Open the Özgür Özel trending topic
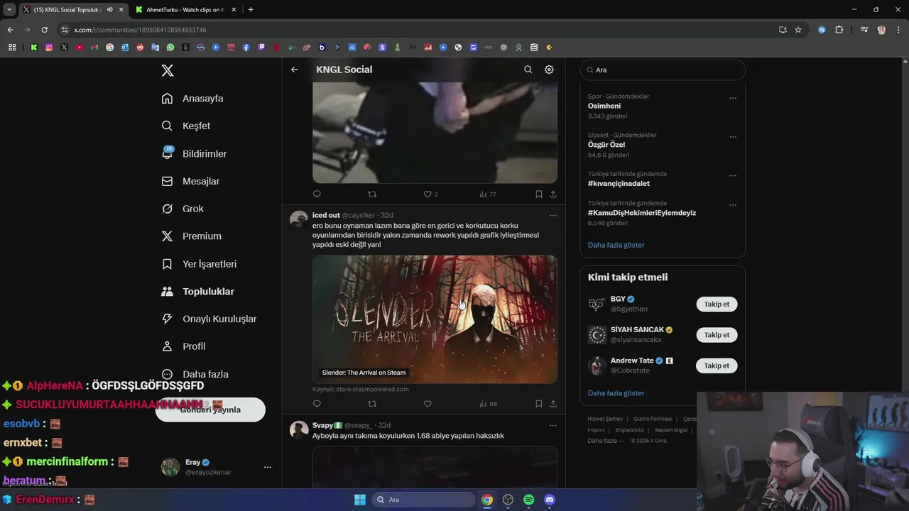The height and width of the screenshot is (511, 909). point(606,145)
